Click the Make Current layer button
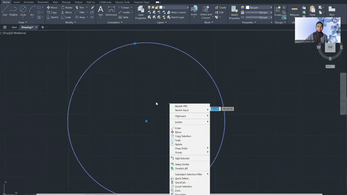 [x=176, y=12]
